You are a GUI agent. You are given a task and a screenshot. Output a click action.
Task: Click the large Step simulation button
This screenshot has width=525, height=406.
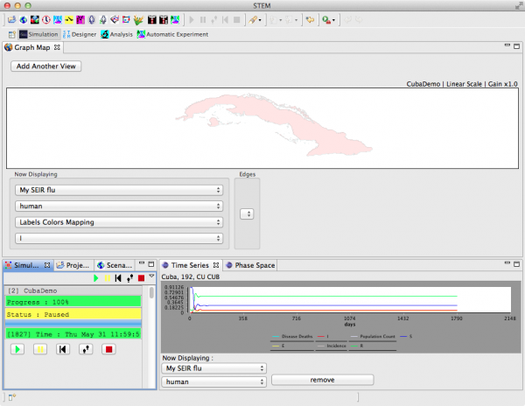(x=86, y=349)
